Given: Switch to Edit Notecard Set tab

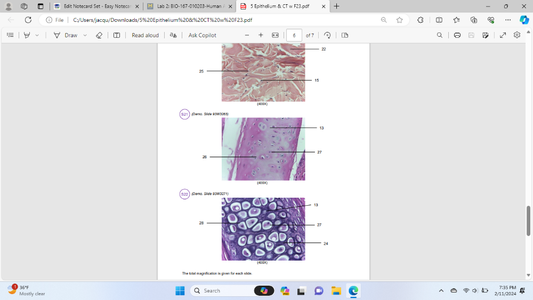Looking at the screenshot, I should coord(96,6).
